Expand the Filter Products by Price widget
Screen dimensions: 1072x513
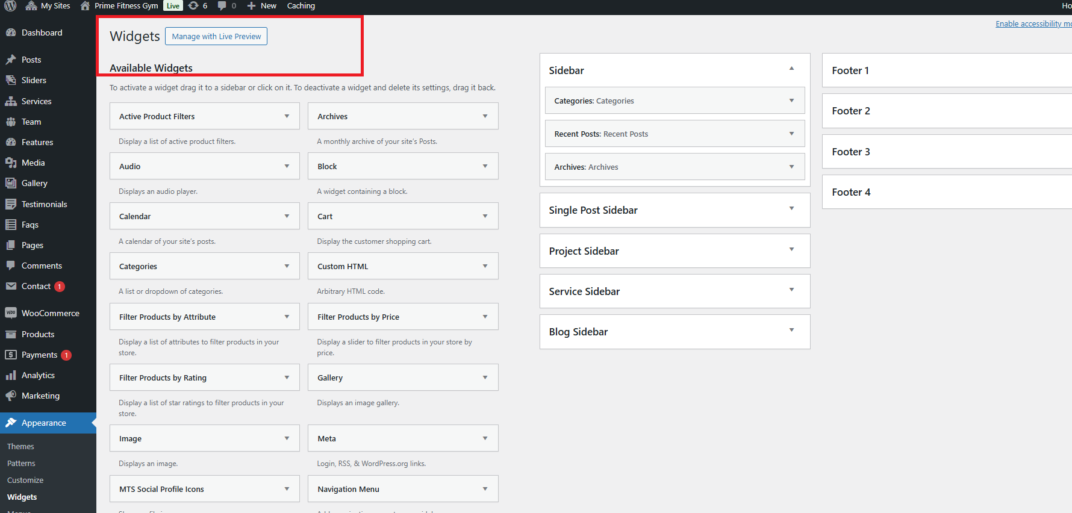point(485,317)
